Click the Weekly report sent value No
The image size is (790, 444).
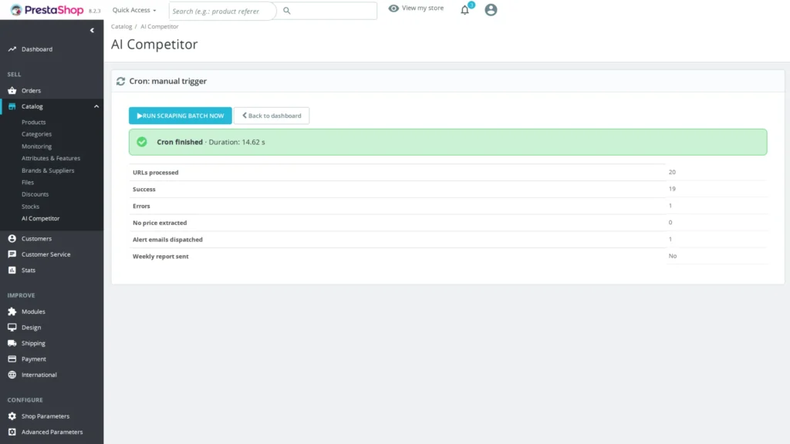point(673,256)
